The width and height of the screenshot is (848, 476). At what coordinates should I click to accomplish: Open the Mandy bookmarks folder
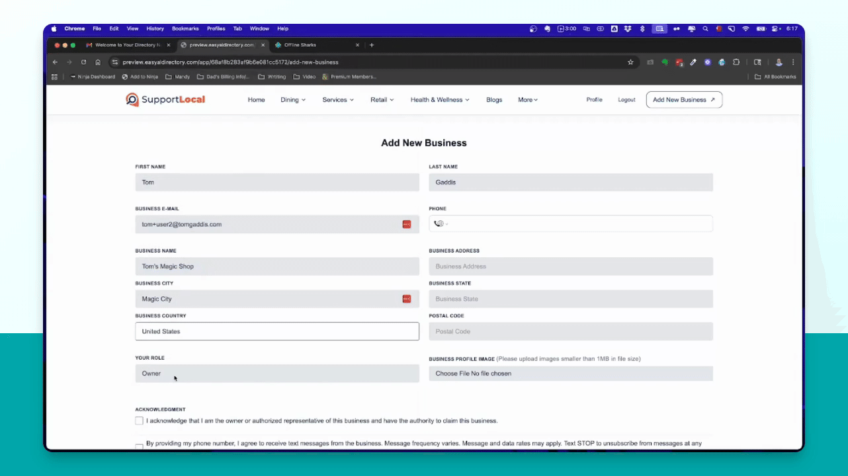(177, 77)
